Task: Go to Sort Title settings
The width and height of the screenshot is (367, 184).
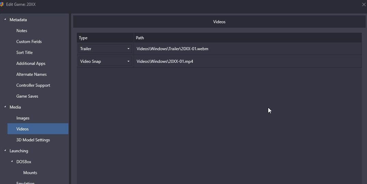Action: (25, 53)
